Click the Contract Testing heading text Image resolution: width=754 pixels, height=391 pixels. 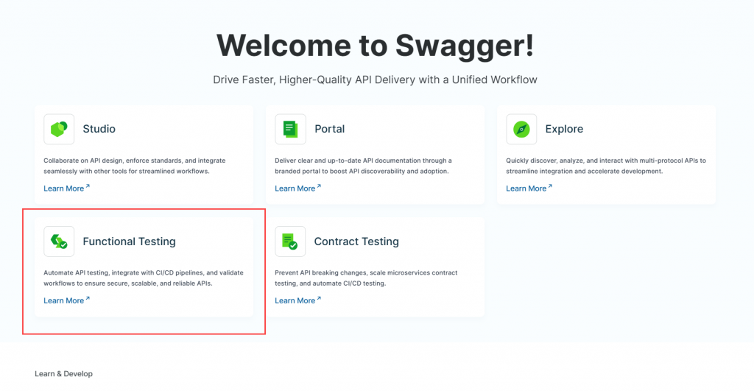(x=356, y=242)
